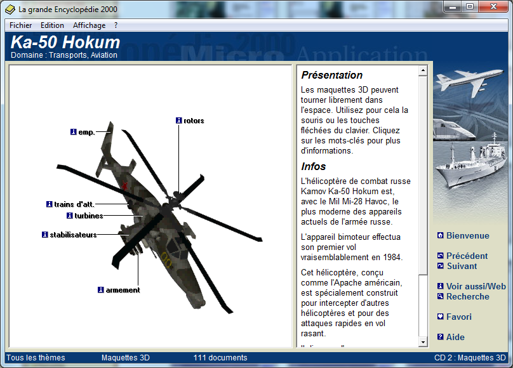
Task: Click the Présentation heading
Action: click(332, 75)
